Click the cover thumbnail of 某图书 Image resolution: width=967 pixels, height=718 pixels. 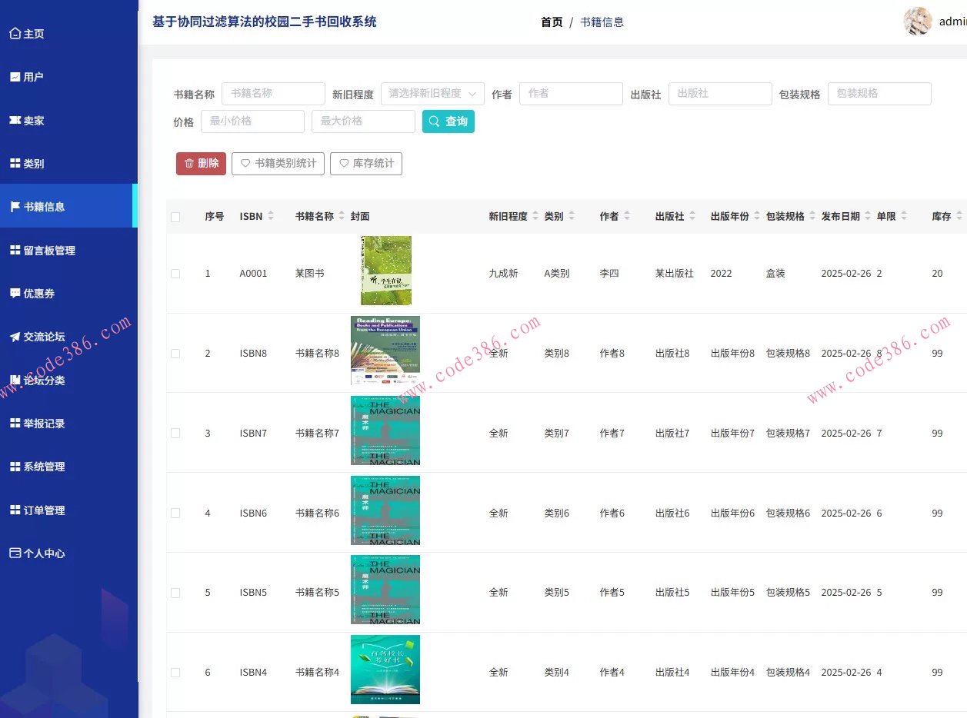click(x=385, y=270)
